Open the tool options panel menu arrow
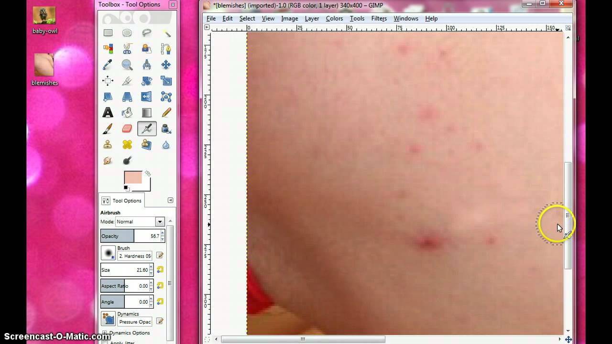Image resolution: width=612 pixels, height=344 pixels. 170,200
